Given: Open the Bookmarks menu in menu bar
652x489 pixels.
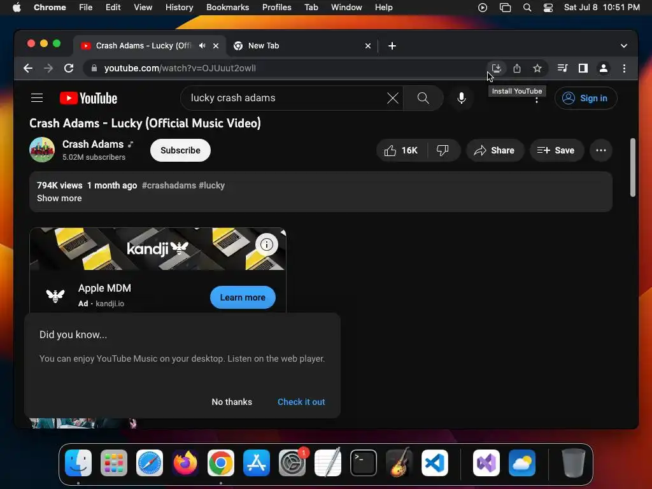Looking at the screenshot, I should 227,8.
